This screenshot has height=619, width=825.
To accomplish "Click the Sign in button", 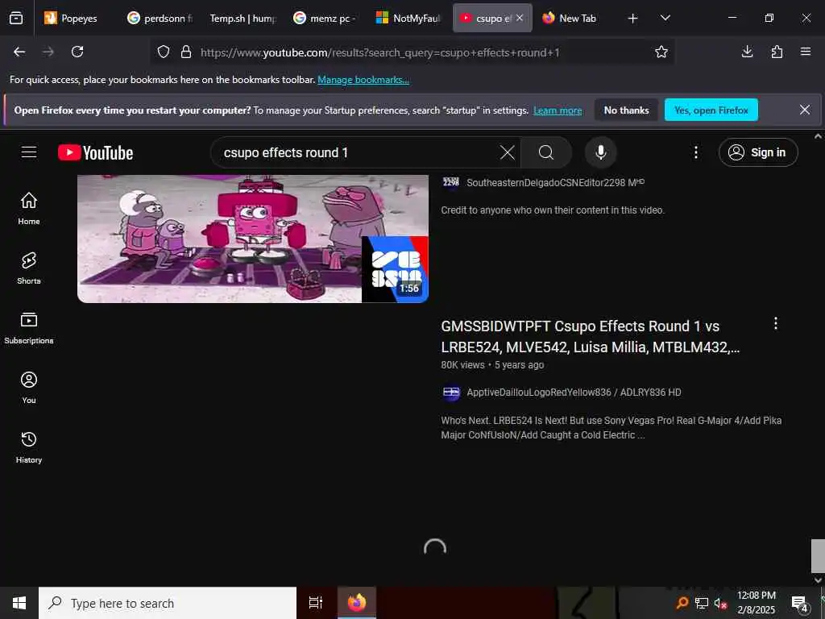I will click(x=758, y=152).
